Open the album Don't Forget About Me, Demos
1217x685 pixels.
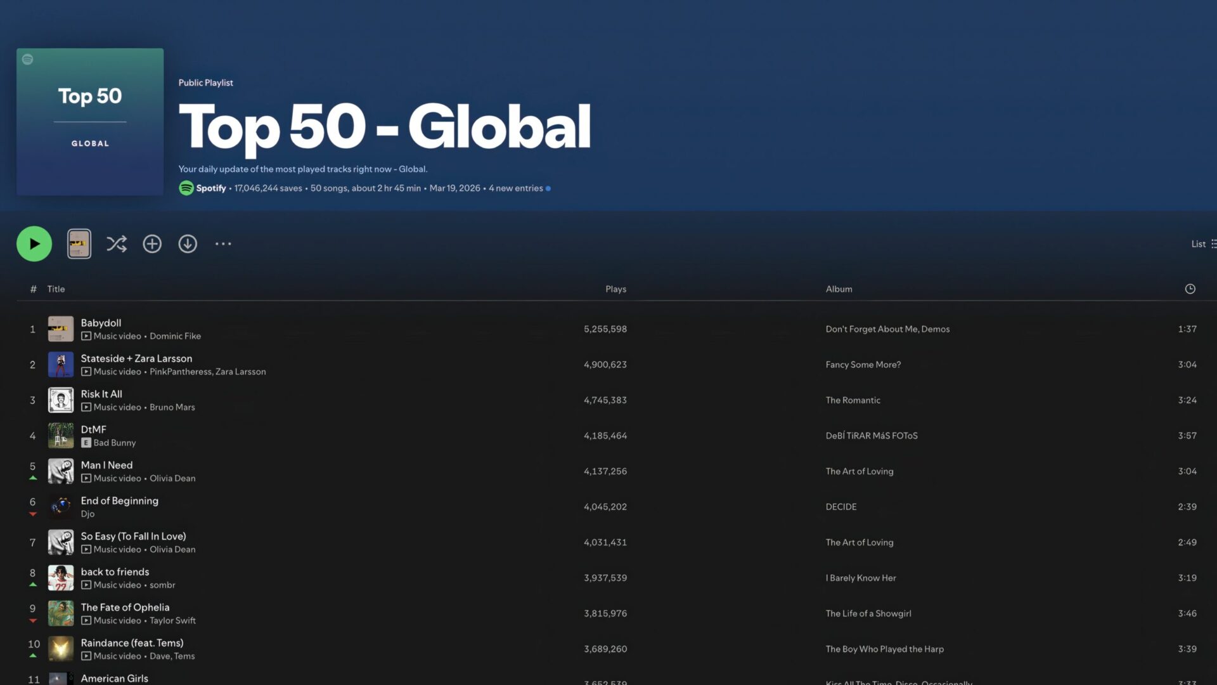tap(887, 329)
